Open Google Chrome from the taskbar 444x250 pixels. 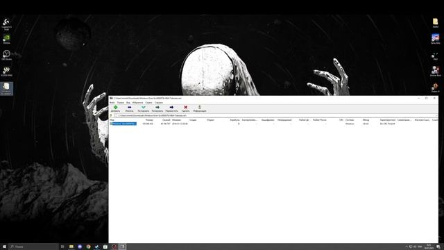pyautogui.click(x=88, y=247)
